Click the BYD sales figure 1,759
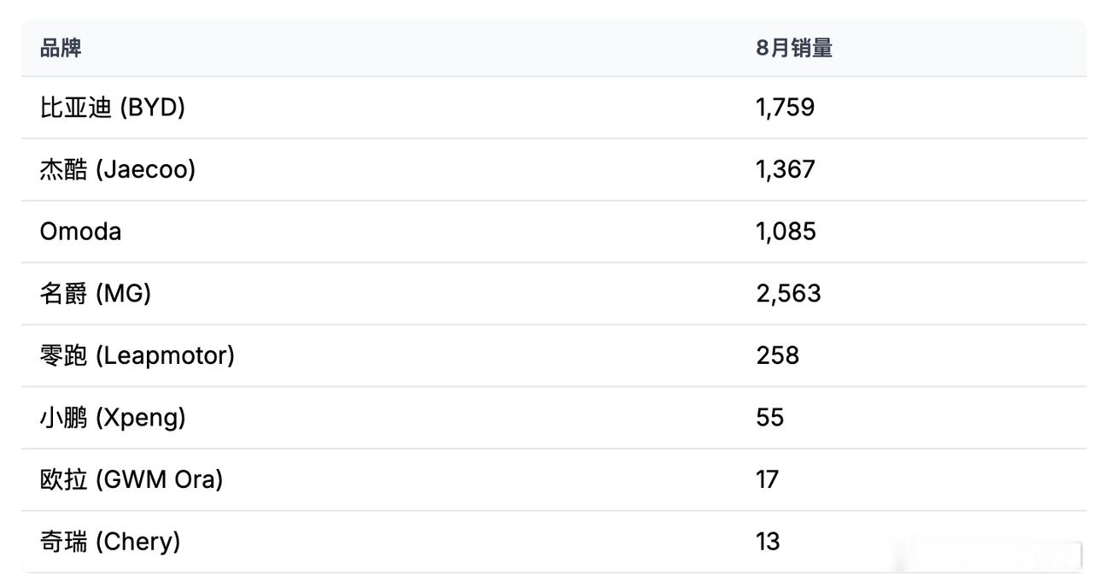 pyautogui.click(x=786, y=108)
